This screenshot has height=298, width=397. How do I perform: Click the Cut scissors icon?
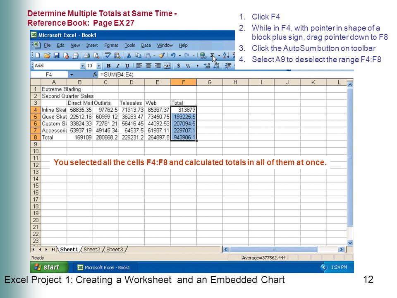point(129,55)
